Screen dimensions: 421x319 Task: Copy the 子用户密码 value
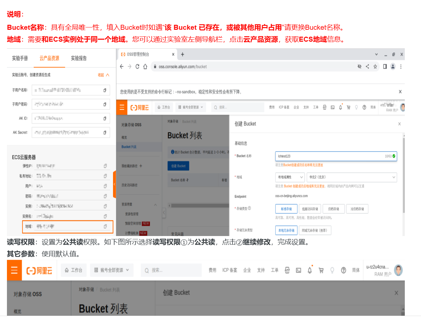click(105, 104)
